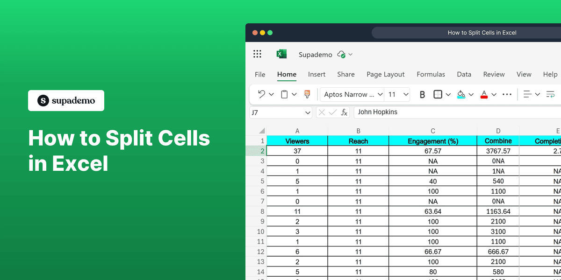Open the Data ribbon tab

pos(464,74)
